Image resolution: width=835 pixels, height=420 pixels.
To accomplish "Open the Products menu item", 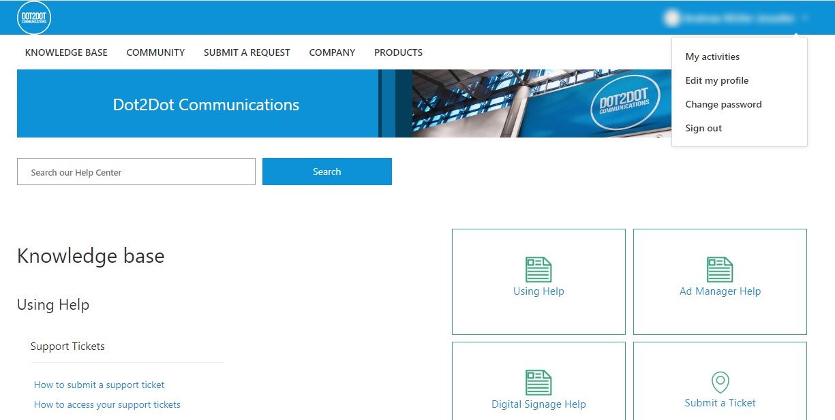I will pos(398,52).
